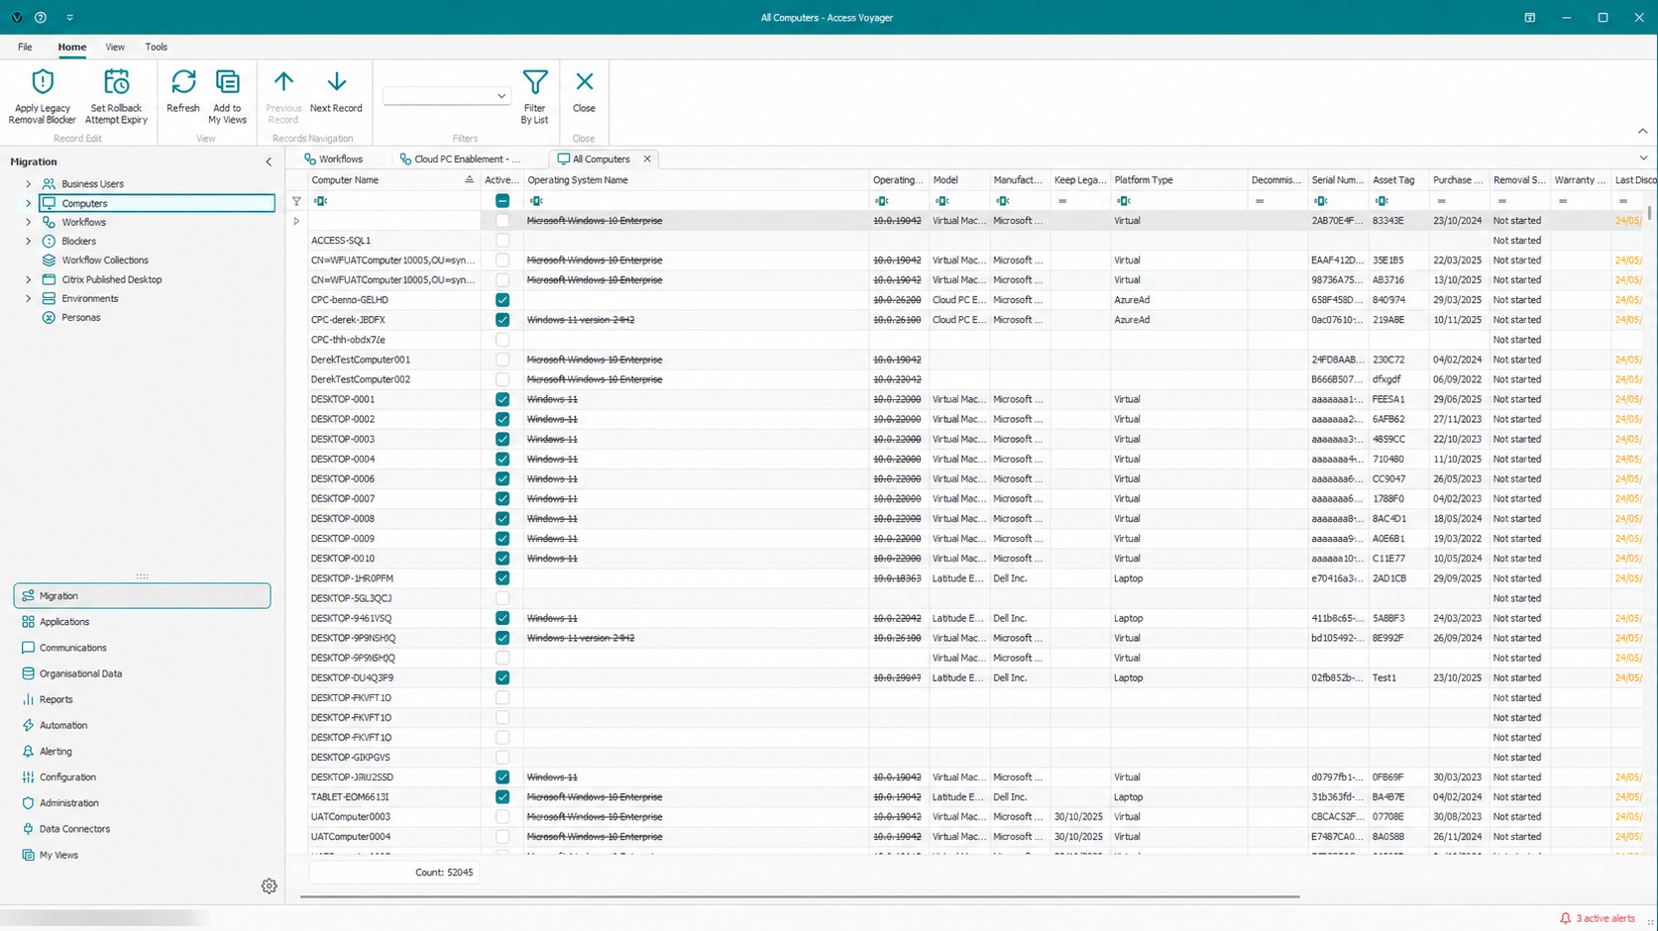Sort by Computer Name column header
1658x931 pixels.
(x=392, y=180)
